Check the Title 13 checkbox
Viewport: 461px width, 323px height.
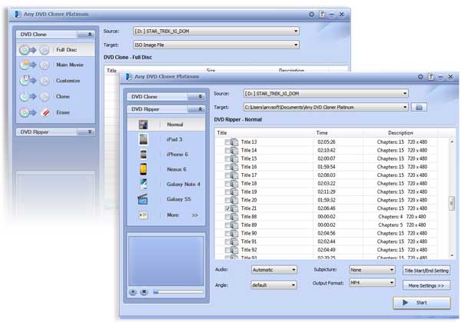pos(227,142)
